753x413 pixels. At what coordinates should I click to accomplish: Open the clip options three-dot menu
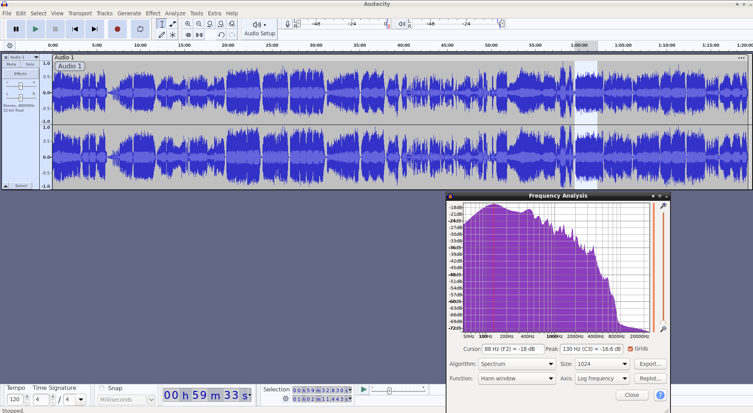[741, 58]
